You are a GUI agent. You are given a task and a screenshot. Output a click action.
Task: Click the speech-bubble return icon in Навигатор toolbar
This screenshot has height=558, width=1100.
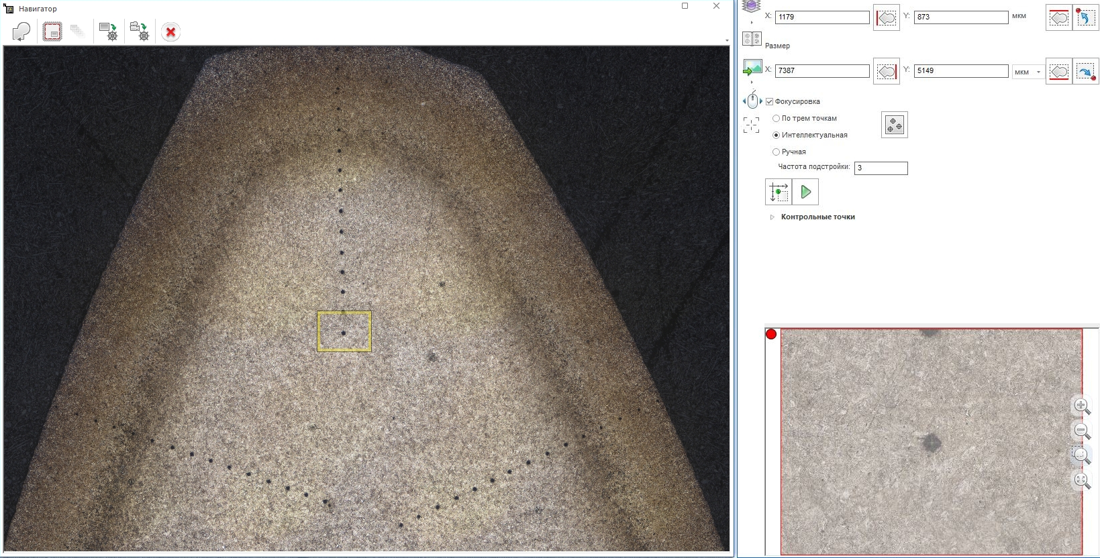21,32
